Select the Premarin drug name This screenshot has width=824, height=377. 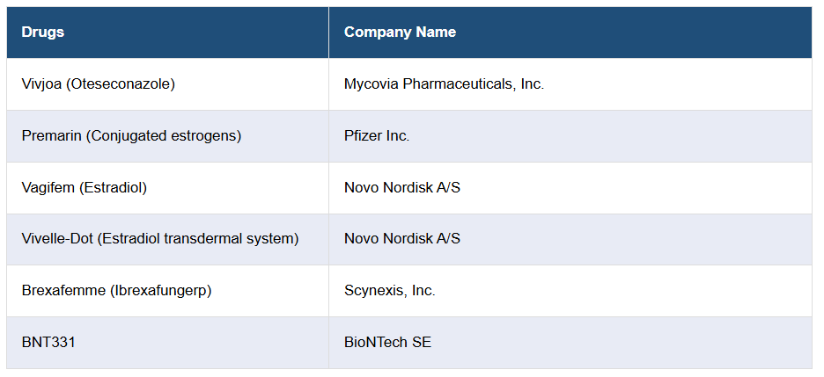[49, 136]
